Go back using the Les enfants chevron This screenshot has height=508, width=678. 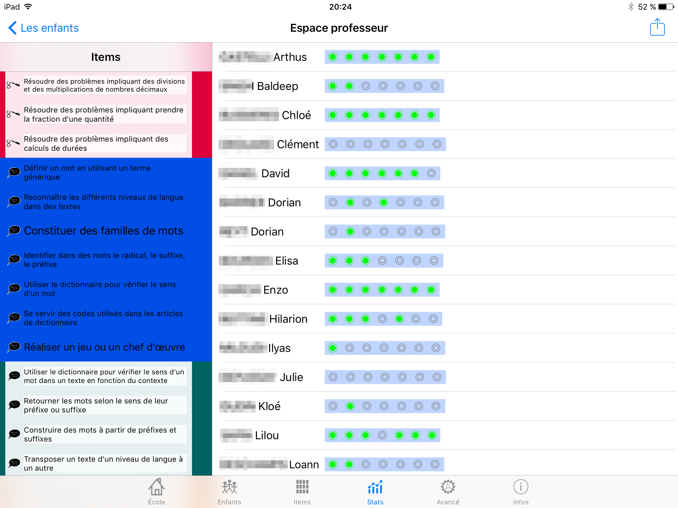coord(13,28)
